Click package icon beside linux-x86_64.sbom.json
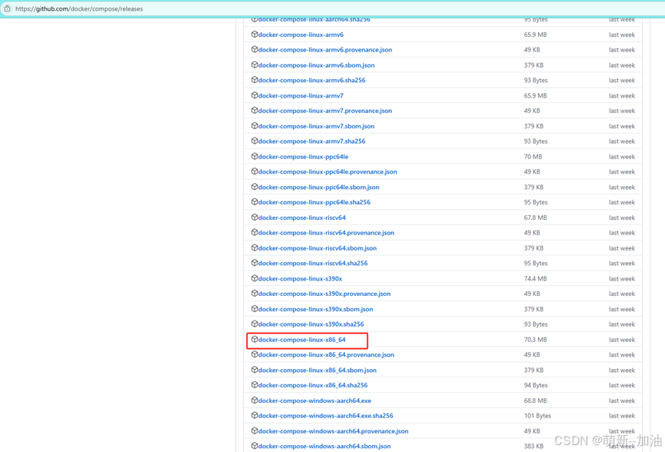Viewport: 665px width, 452px height. pos(254,371)
